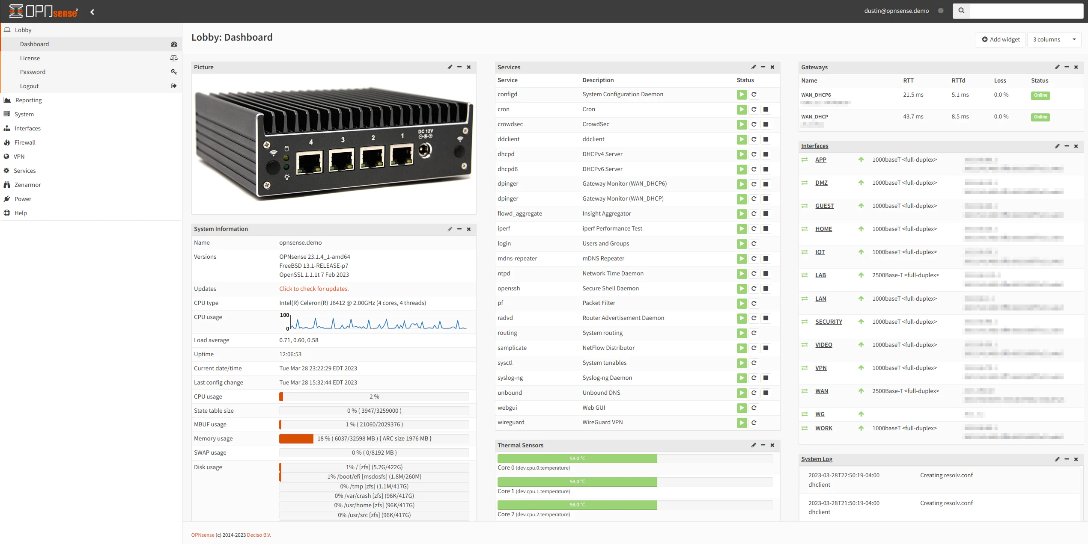Edit the Gateways widget with pencil icon
Image resolution: width=1088 pixels, height=544 pixels.
(x=1057, y=67)
